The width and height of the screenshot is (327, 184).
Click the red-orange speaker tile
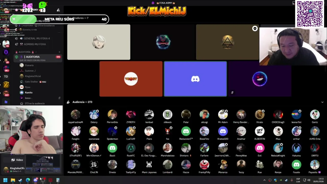click(x=131, y=79)
